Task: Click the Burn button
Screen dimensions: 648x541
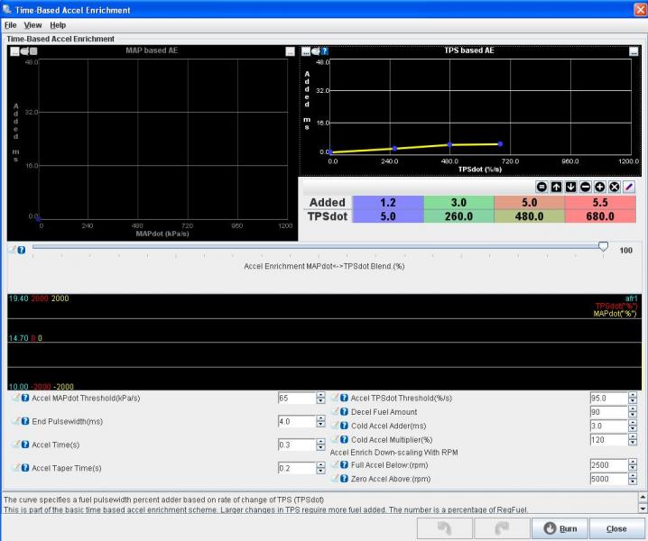Action: click(560, 528)
